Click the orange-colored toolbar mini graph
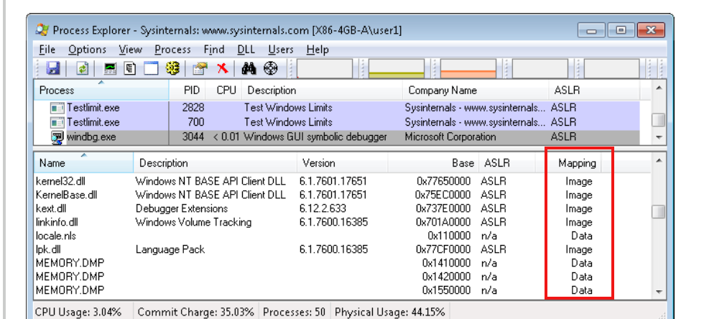The image size is (727, 319). [x=468, y=69]
